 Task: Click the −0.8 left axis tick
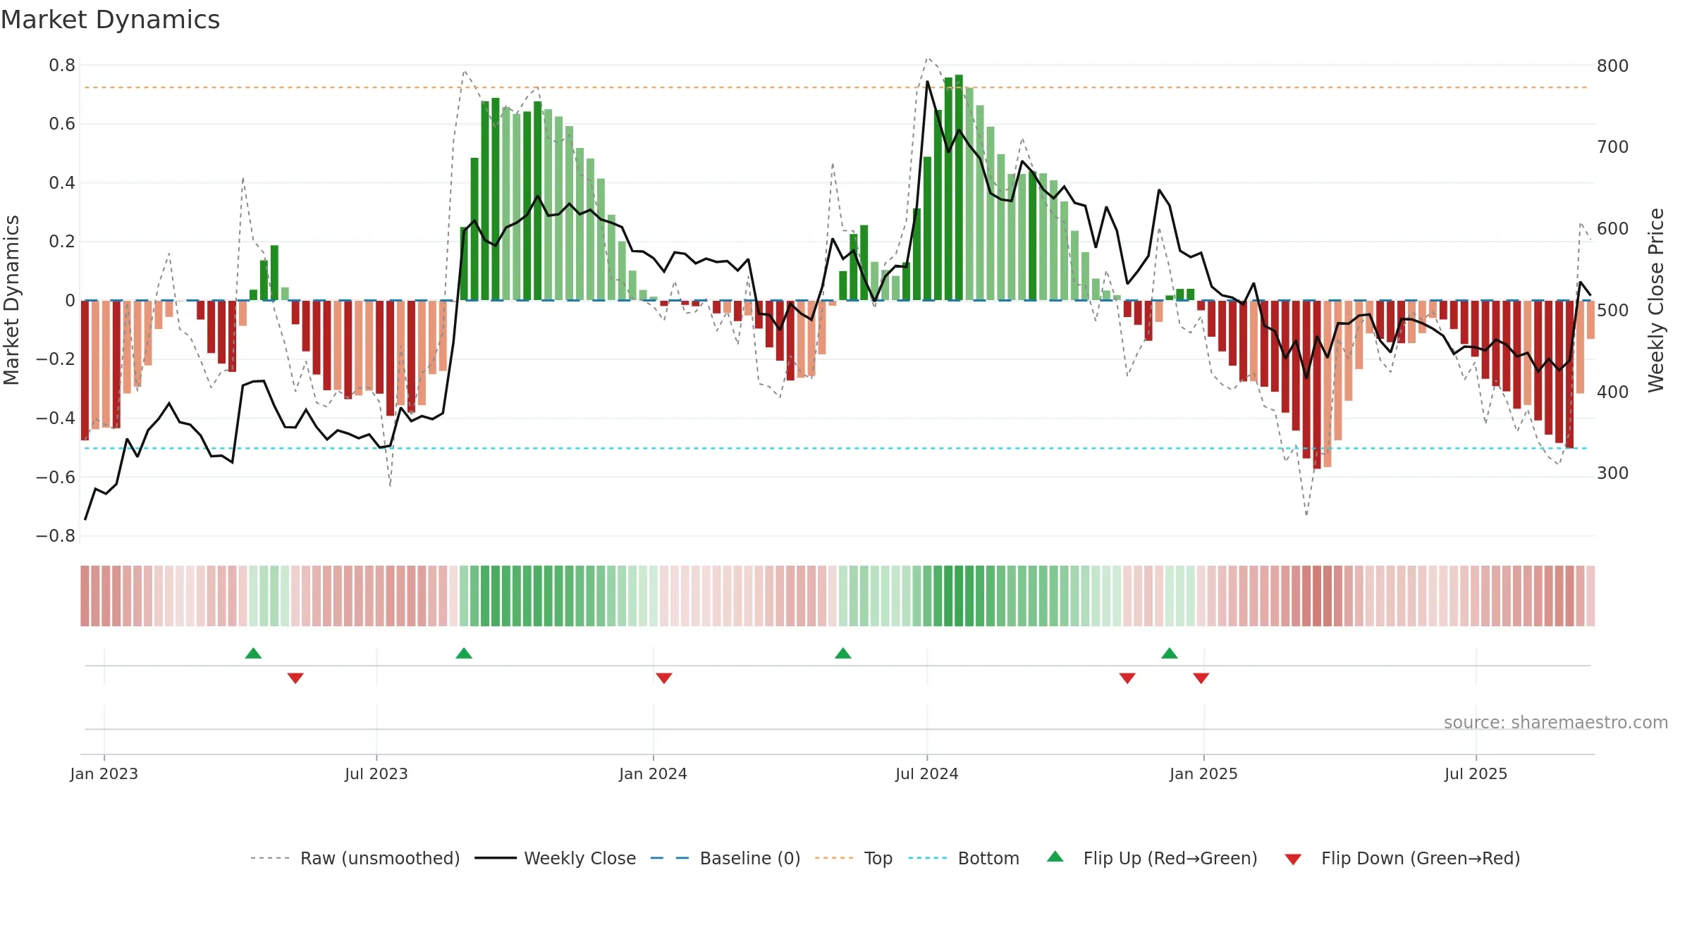(56, 535)
